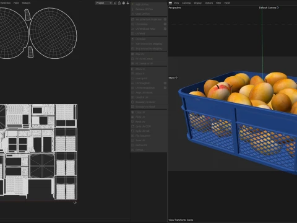
Task: Click Boundary to Quad
Action: 149,107
